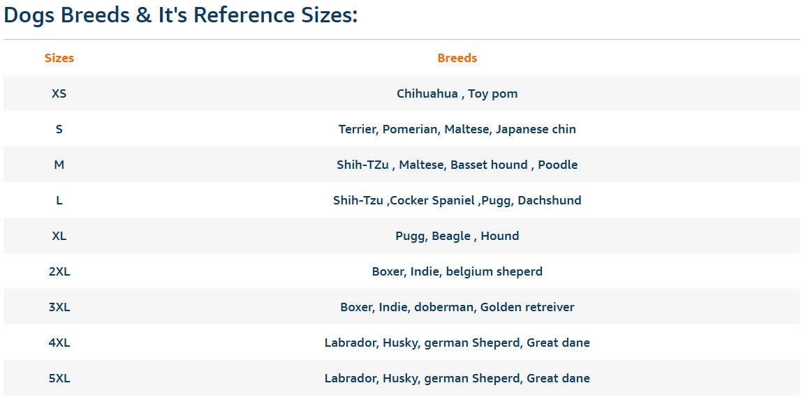Click the Terrier, Pomerian, Maltese breeds row
The width and height of the screenshot is (801, 397).
(457, 130)
